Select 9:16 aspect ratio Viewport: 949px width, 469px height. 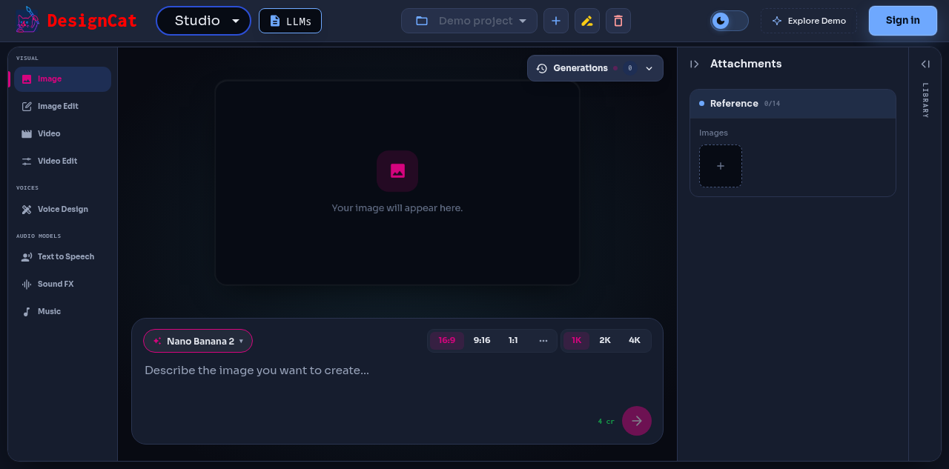click(482, 341)
